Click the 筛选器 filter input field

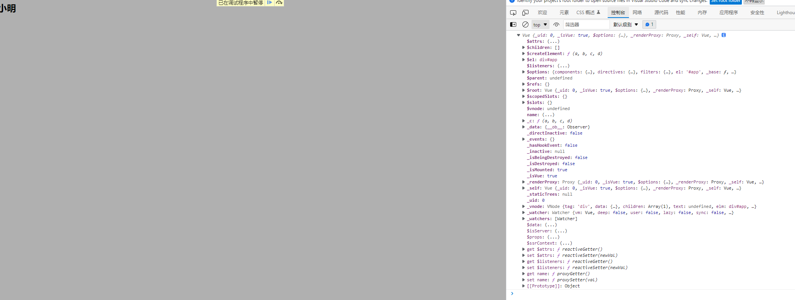pos(586,24)
